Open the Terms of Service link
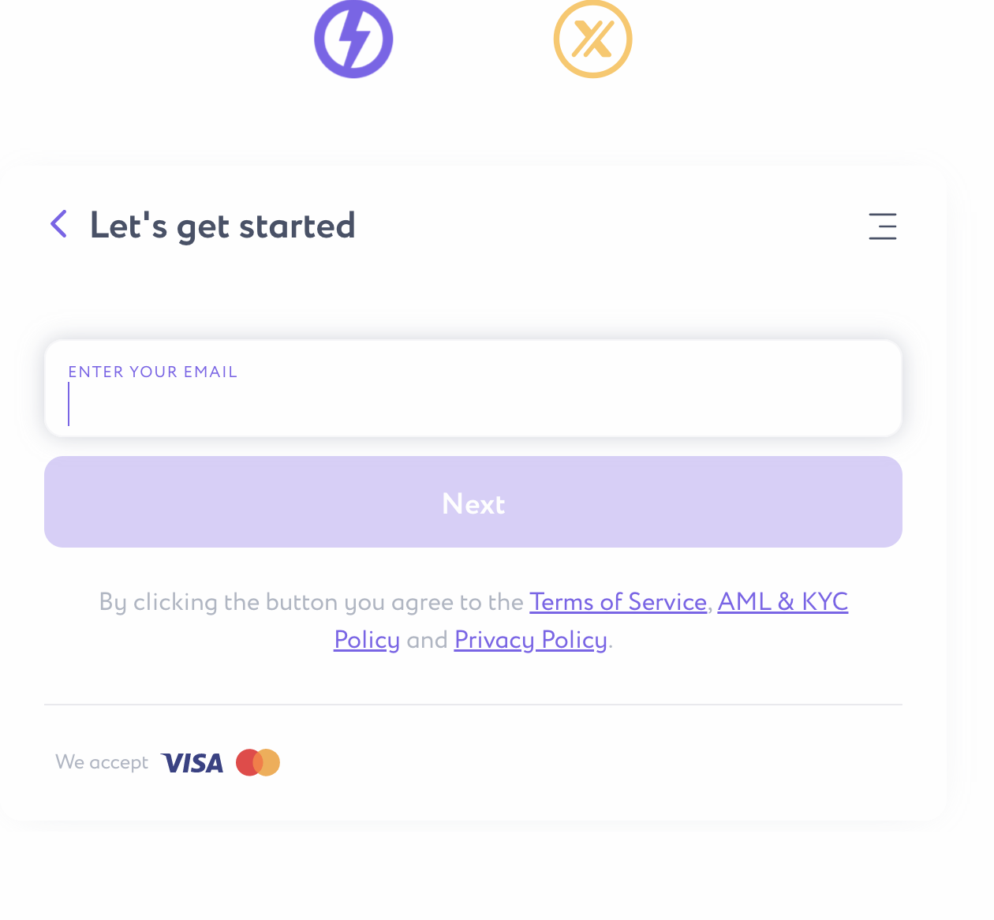This screenshot has height=920, width=994. [x=618, y=602]
